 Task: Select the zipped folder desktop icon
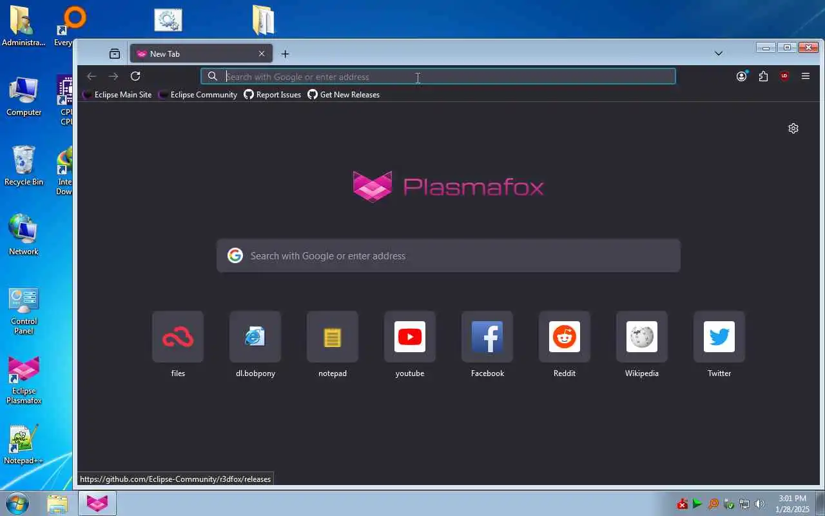(x=263, y=20)
